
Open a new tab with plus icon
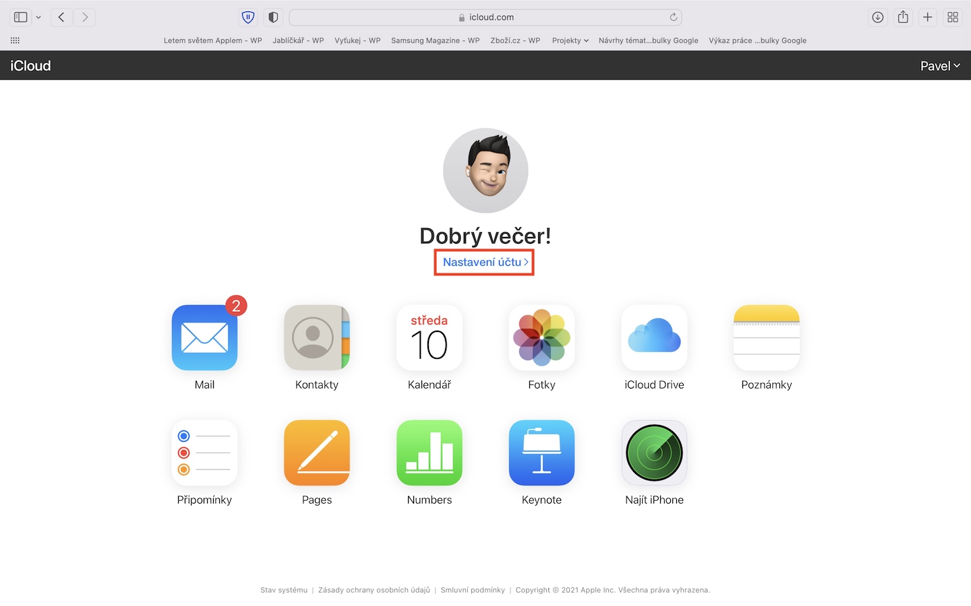click(x=928, y=18)
